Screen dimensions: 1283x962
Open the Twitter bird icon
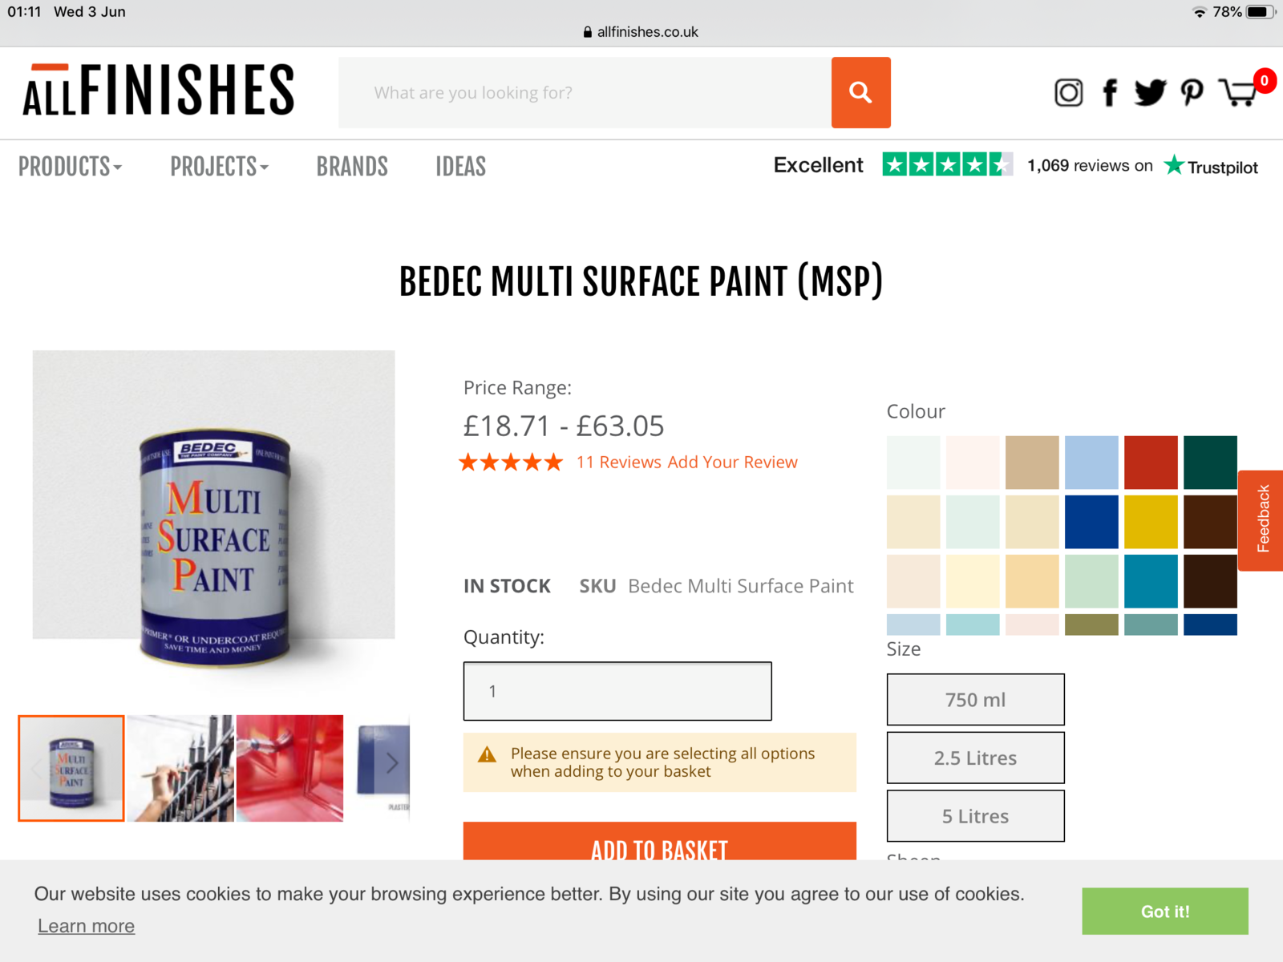point(1150,93)
